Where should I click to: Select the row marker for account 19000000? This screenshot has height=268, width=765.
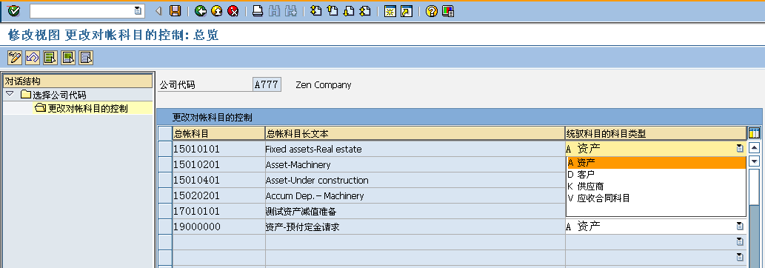[x=165, y=227]
